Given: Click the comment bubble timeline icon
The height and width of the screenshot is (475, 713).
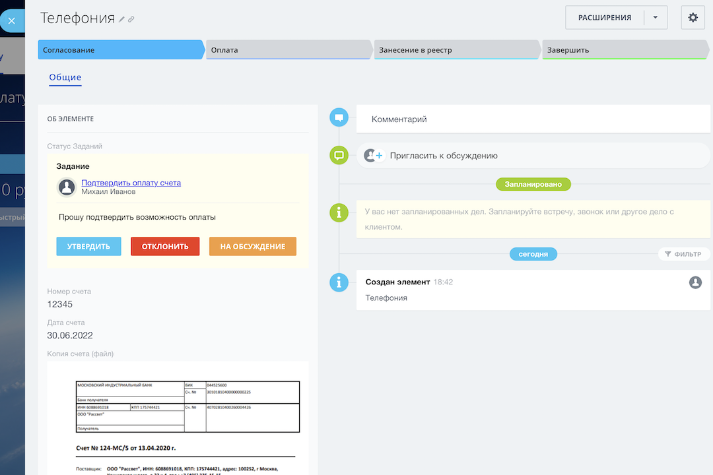Looking at the screenshot, I should [339, 119].
